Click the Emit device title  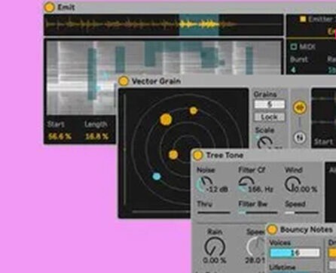click(x=66, y=8)
